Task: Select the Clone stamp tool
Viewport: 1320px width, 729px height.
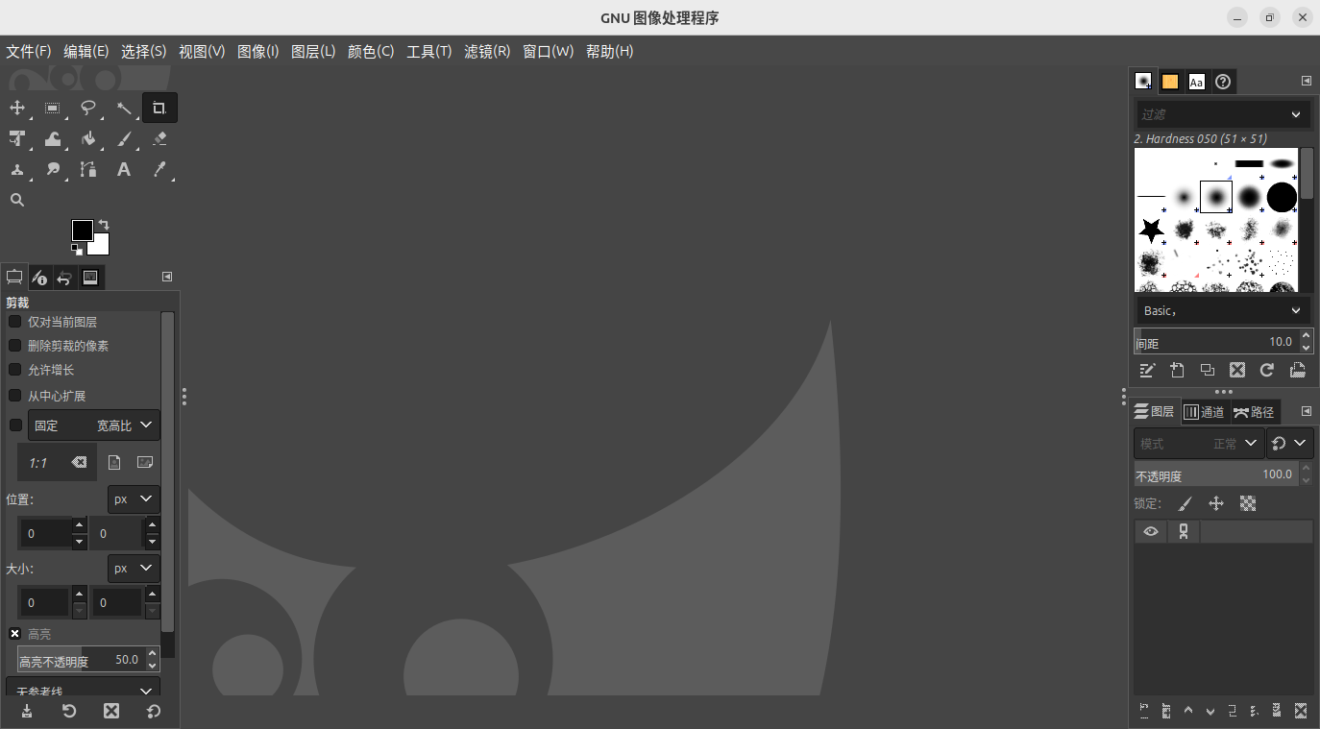Action: pyautogui.click(x=17, y=170)
